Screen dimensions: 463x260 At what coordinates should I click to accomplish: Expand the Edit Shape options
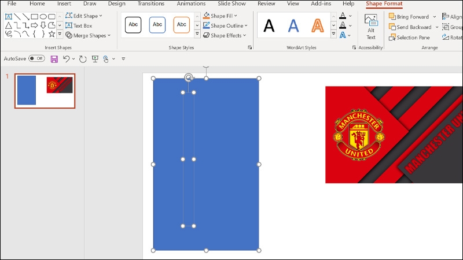84,16
